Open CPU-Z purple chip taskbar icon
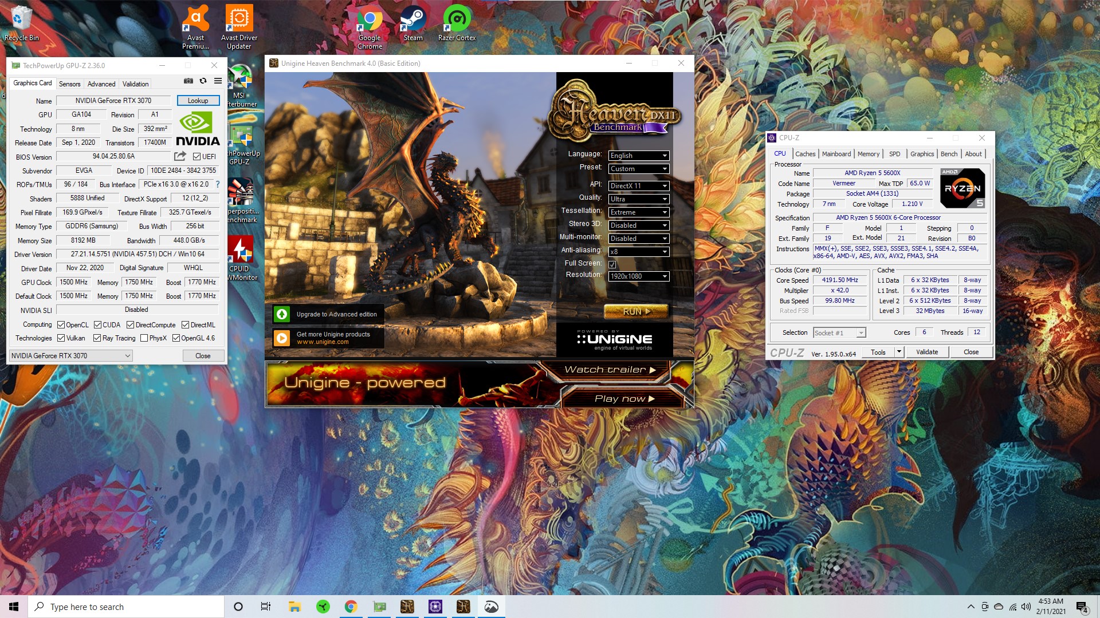 click(x=435, y=607)
